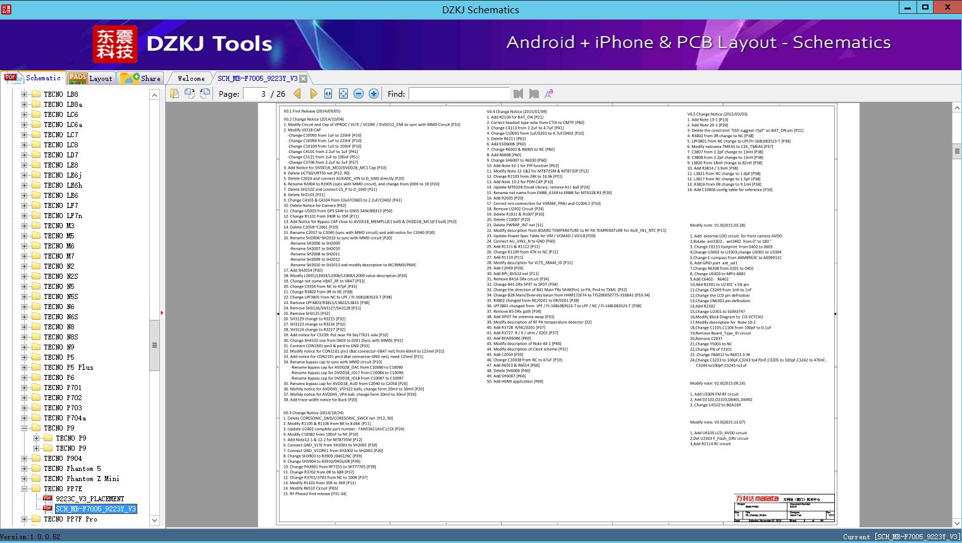The height and width of the screenshot is (543, 962).
Task: Expand the TECNO LF7n folder
Action: click(x=24, y=216)
